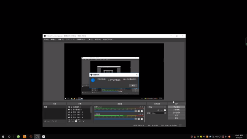Open white round app icon on taskbar
The image size is (247, 139).
pos(44,137)
